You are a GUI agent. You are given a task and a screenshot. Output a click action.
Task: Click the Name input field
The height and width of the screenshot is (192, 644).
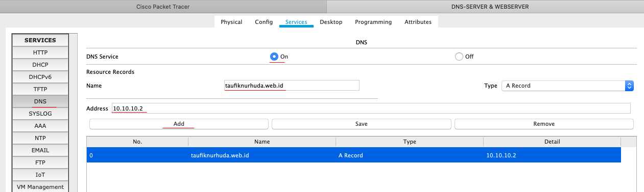pos(292,86)
